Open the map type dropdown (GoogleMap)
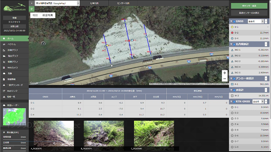Image resolution: width=271 pixels, height=152 pixels. [57, 3]
